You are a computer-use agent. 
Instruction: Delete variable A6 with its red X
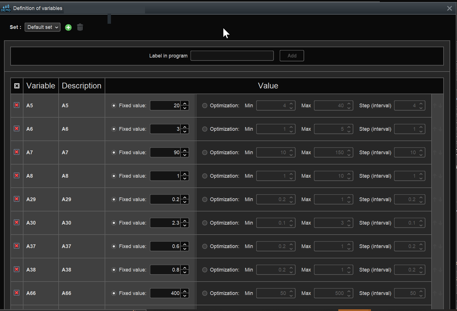coord(17,128)
